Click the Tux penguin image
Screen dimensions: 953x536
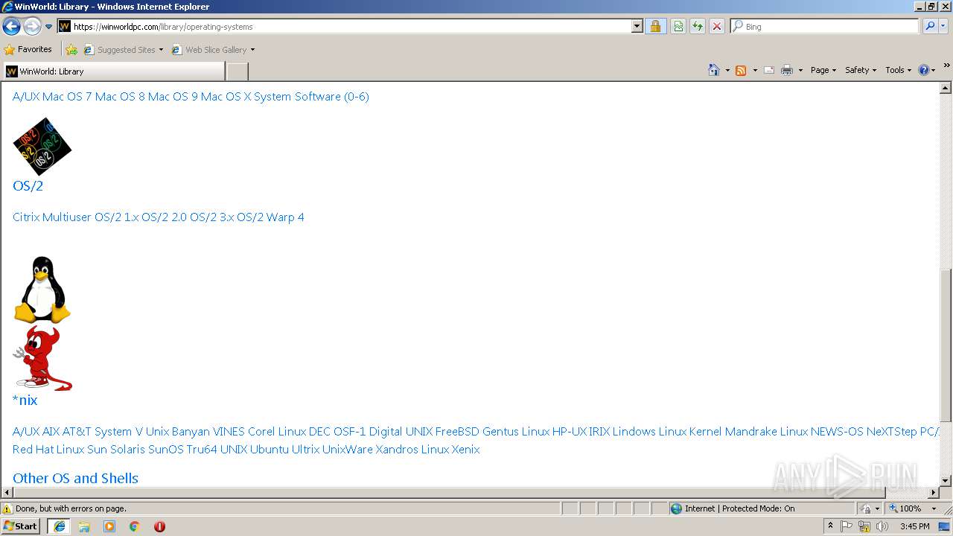[x=42, y=290]
